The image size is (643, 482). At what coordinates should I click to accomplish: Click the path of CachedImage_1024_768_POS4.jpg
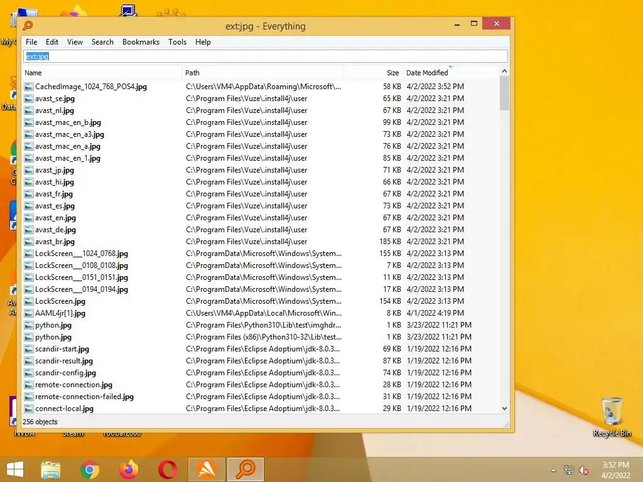pos(263,87)
